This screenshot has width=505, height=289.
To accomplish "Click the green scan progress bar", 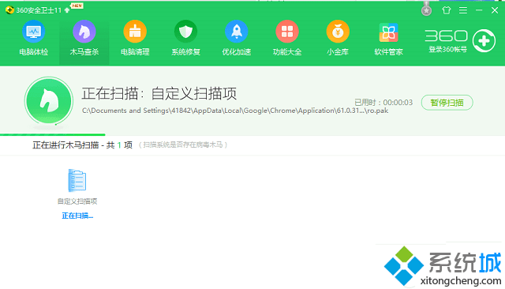I will (x=53, y=134).
